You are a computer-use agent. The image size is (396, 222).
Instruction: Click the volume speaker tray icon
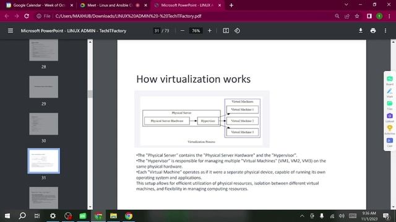click(x=342, y=216)
